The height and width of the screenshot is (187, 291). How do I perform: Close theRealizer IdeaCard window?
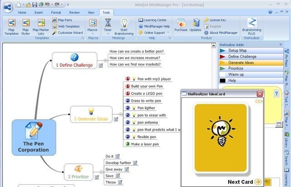pyautogui.click(x=260, y=94)
